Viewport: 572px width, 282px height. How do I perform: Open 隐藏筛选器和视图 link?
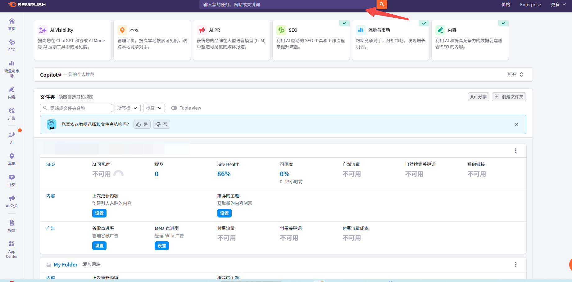(76, 97)
